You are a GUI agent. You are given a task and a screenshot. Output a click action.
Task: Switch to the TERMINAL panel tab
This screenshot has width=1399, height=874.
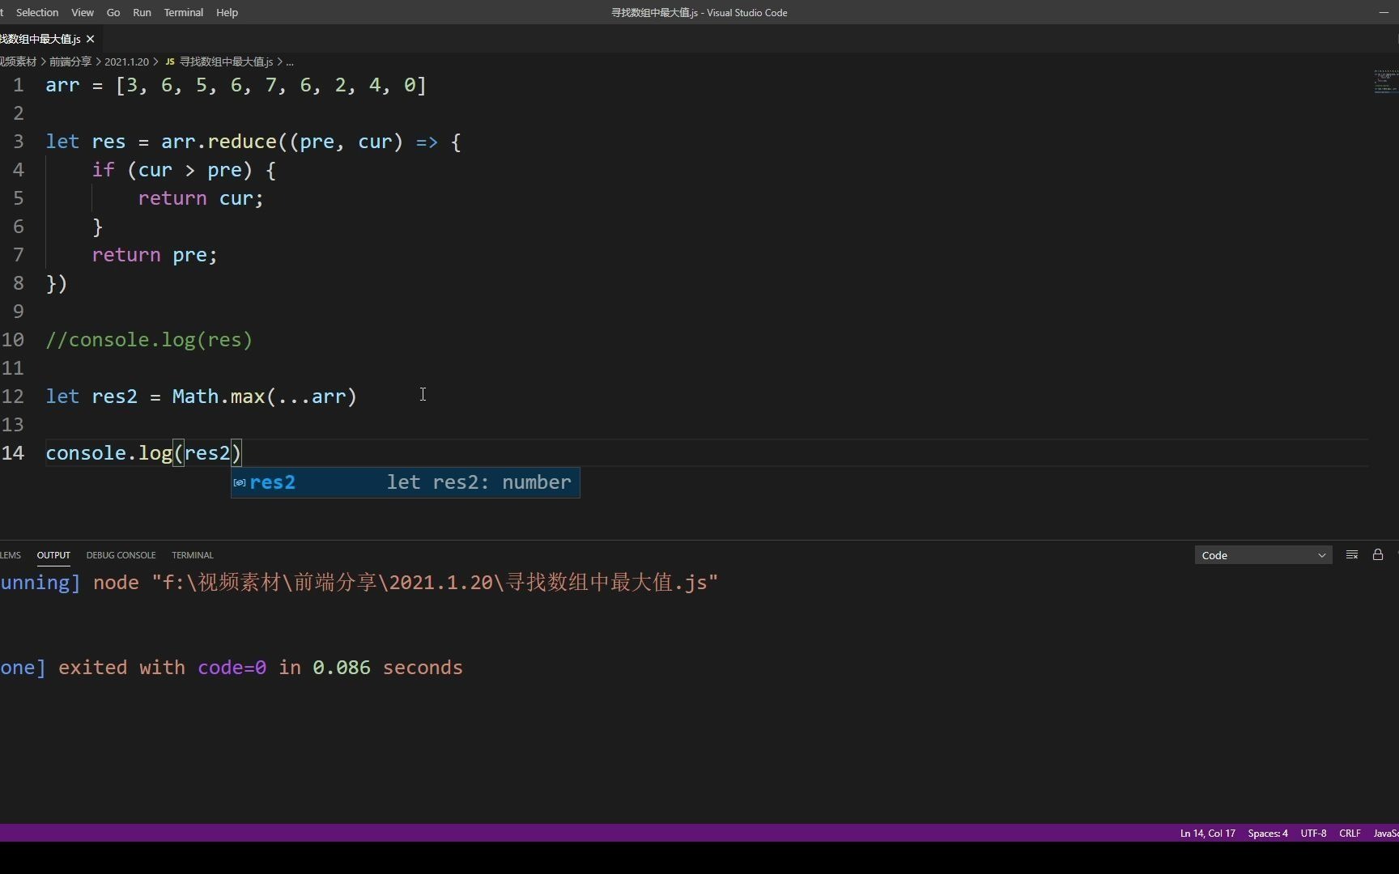coord(192,555)
